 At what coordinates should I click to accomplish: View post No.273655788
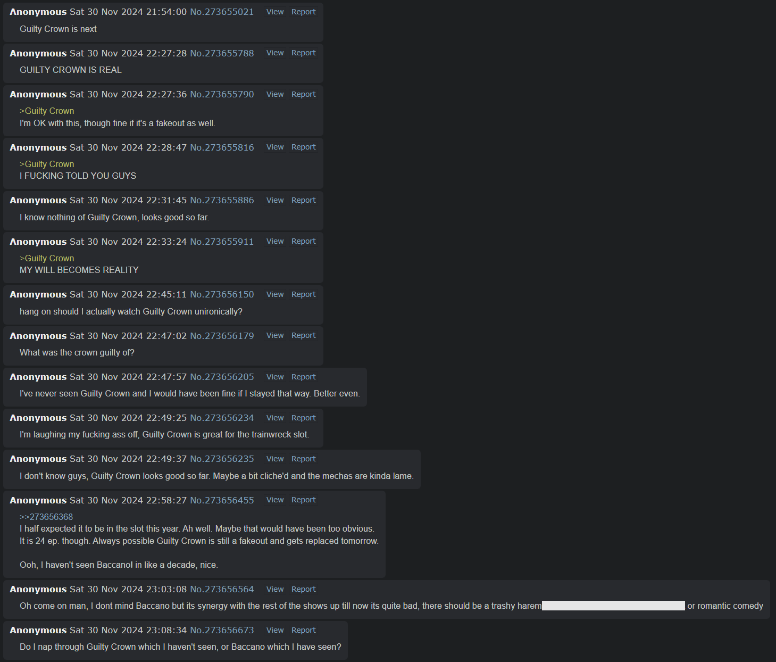[x=275, y=53]
